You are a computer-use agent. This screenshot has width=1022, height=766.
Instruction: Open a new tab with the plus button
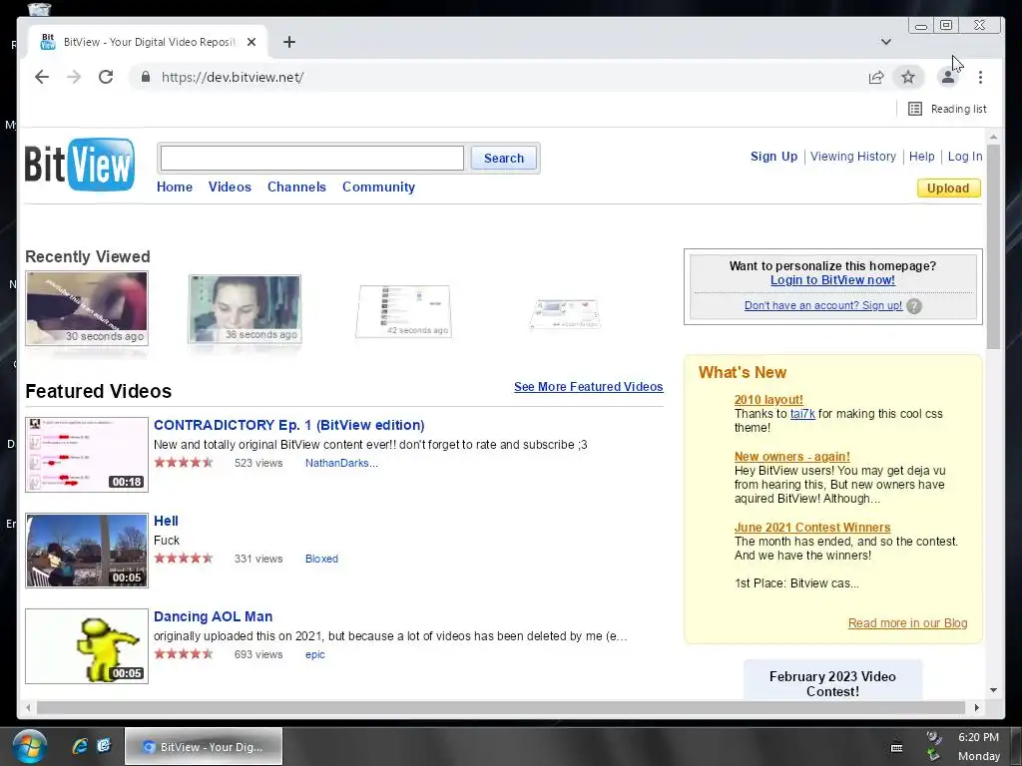(x=289, y=42)
